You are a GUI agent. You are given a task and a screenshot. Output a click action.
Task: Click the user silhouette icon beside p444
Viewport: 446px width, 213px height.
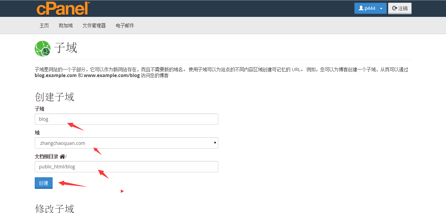[361, 9]
